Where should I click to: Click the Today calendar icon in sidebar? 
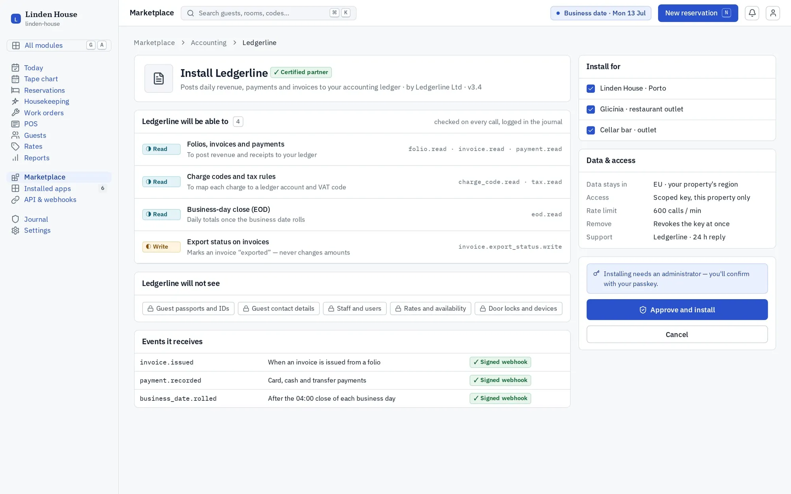coord(15,68)
